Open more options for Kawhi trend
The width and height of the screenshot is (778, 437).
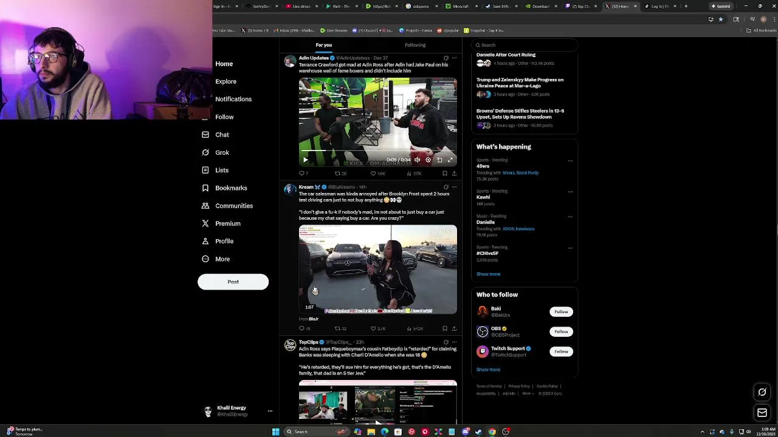click(x=570, y=192)
